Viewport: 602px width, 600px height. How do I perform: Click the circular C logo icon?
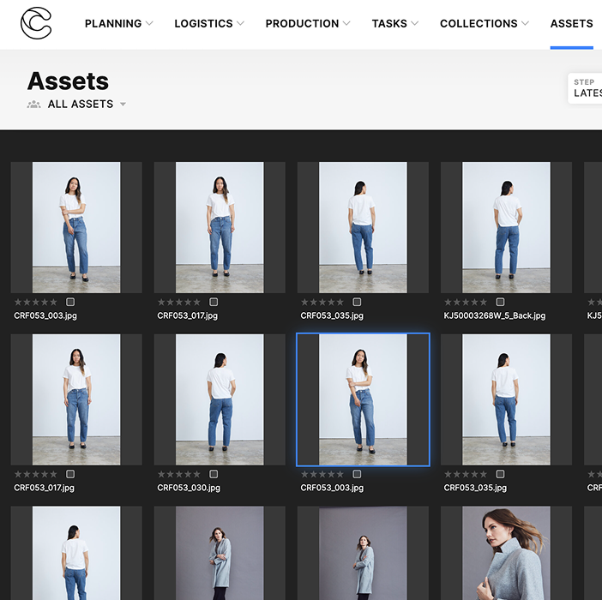pyautogui.click(x=36, y=23)
